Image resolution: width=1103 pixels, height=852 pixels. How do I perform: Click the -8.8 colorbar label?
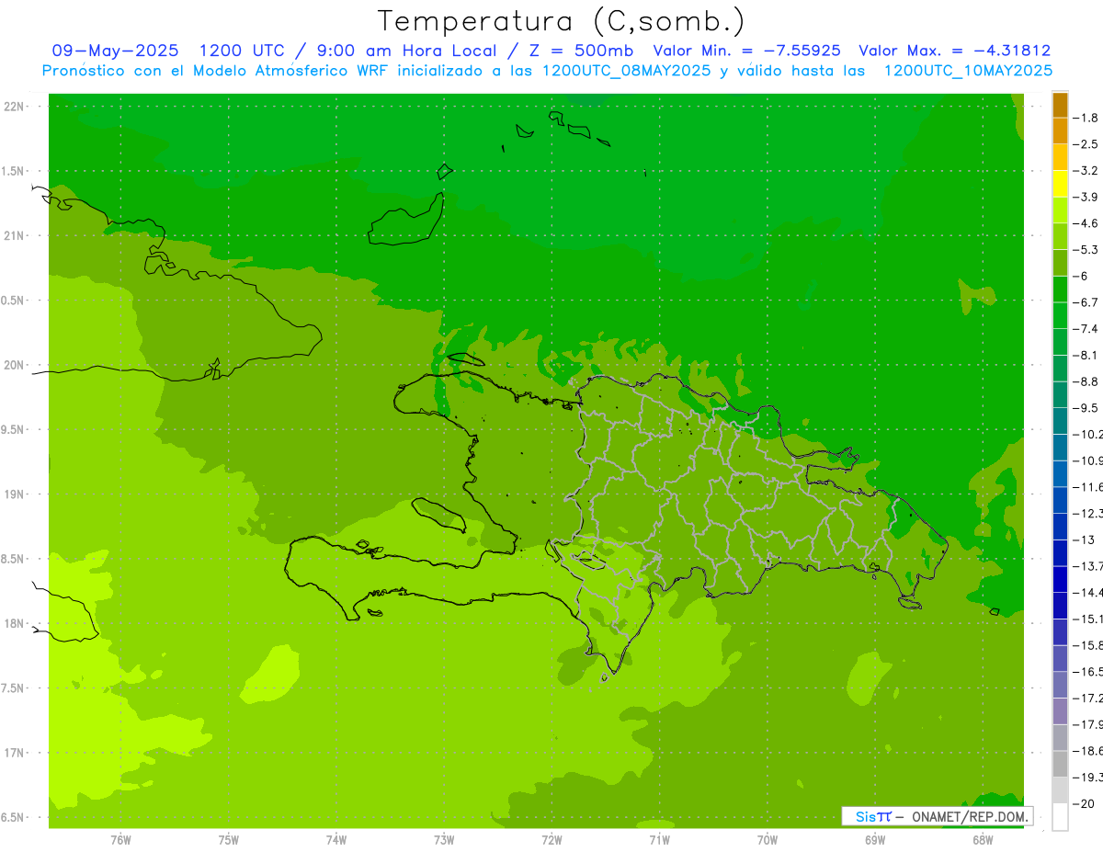click(1086, 381)
